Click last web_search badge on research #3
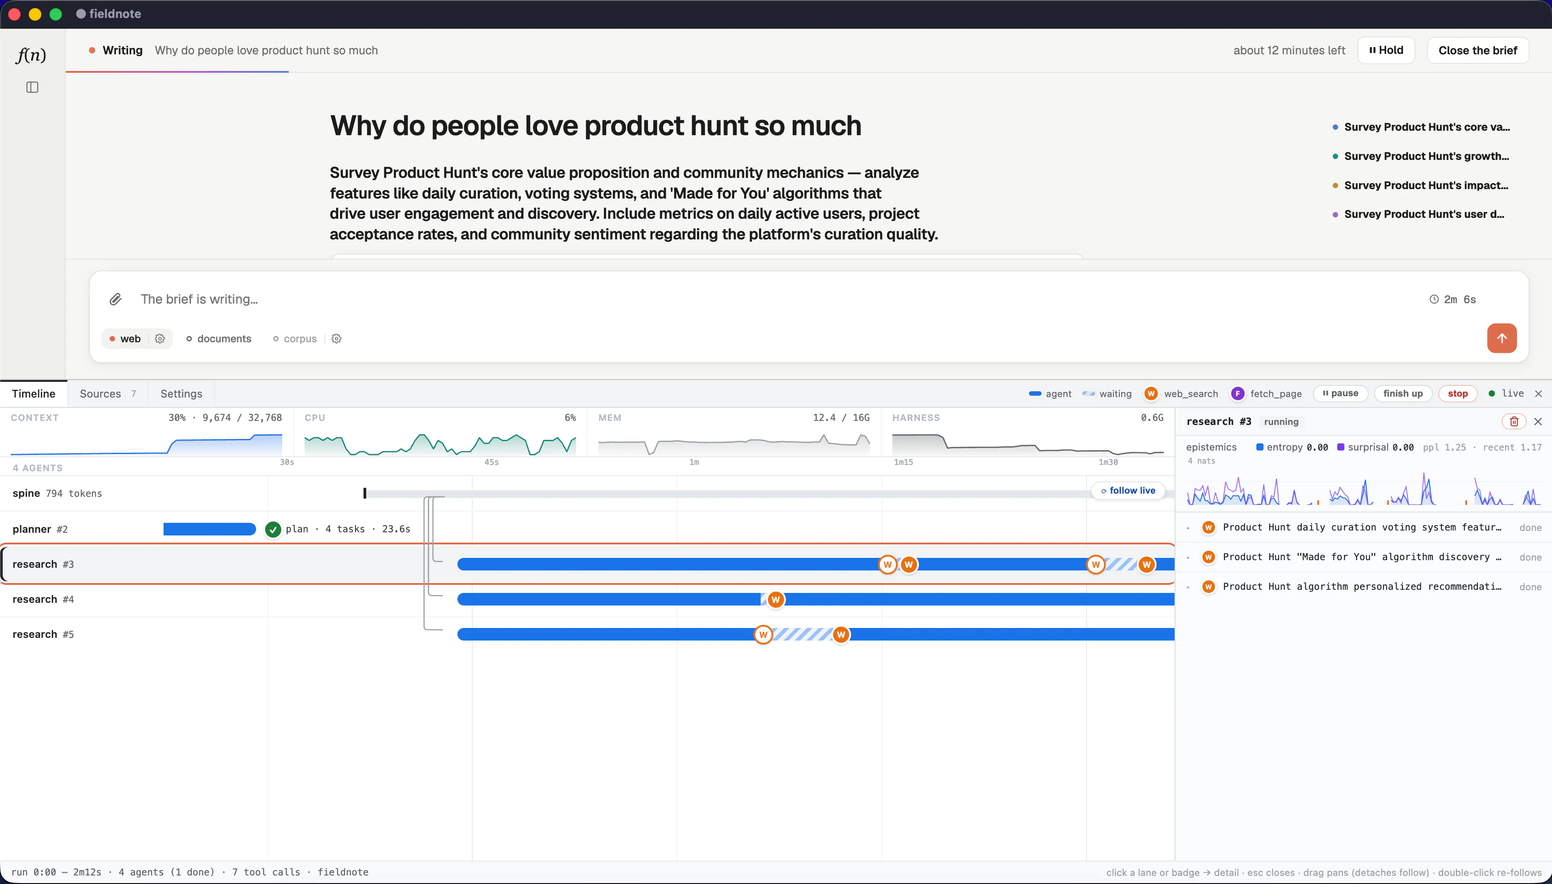The image size is (1552, 884). coord(1146,565)
